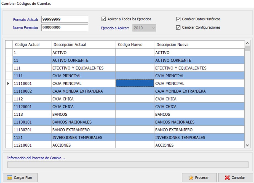Image resolution: width=254 pixels, height=183 pixels.
Task: Click the process progress bar
Action: (128, 165)
